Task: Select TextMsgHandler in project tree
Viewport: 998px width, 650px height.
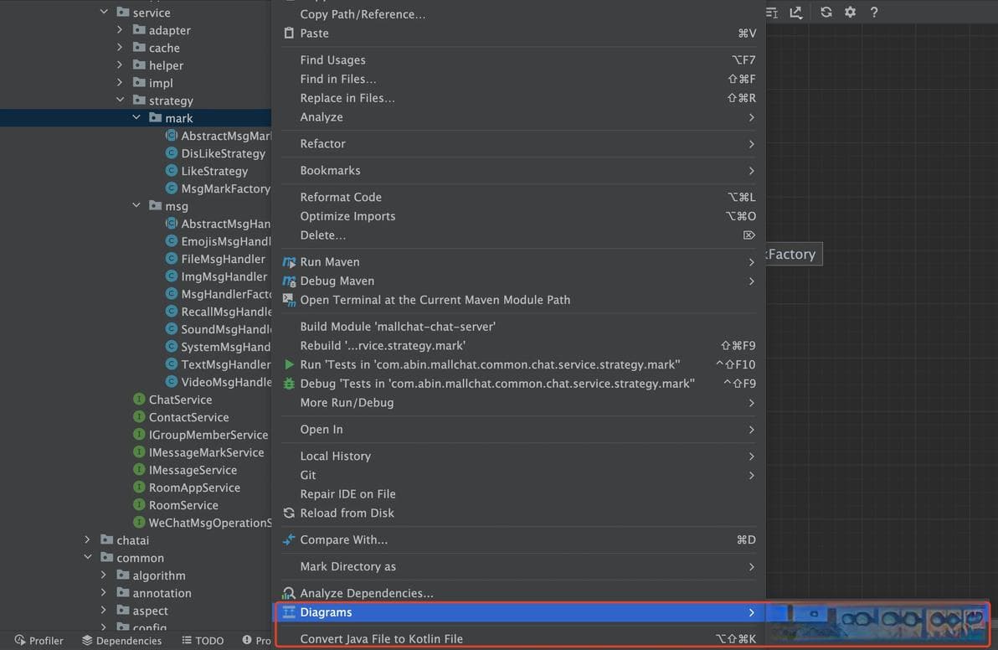Action: (225, 364)
